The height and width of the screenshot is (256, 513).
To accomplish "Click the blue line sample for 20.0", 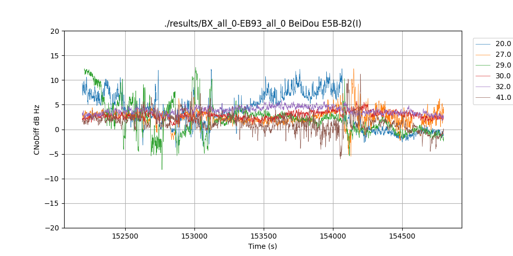I will [x=483, y=44].
